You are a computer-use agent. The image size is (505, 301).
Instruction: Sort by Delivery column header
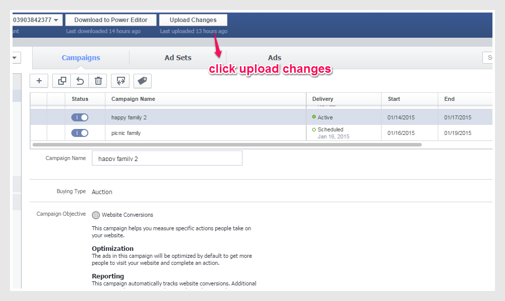point(323,99)
